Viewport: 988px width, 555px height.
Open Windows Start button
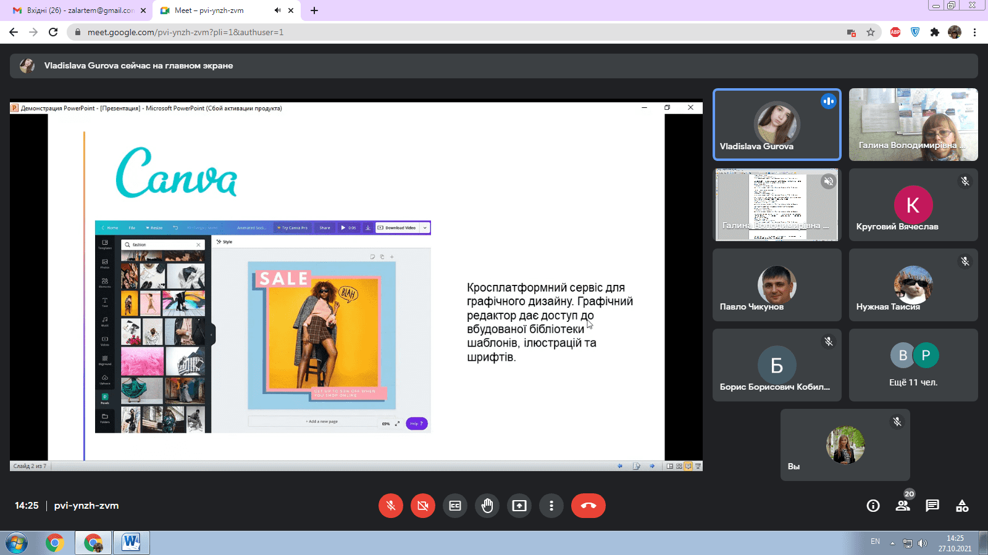pos(17,543)
